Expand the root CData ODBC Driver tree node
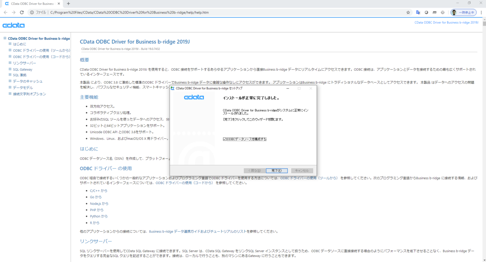 [x=4, y=38]
